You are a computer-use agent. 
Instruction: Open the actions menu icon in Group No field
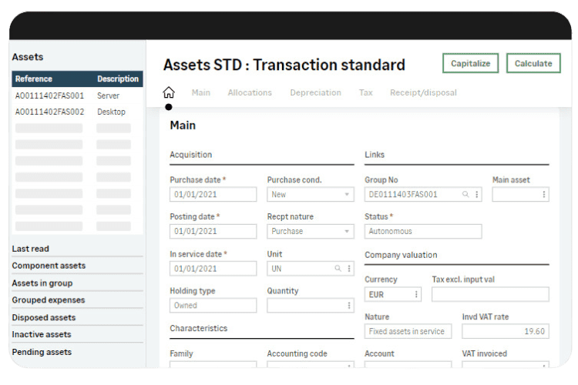click(x=476, y=195)
